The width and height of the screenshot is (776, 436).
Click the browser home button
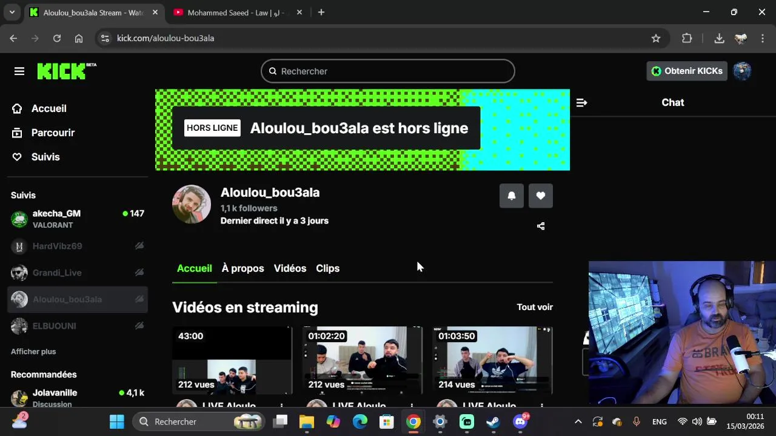click(79, 38)
